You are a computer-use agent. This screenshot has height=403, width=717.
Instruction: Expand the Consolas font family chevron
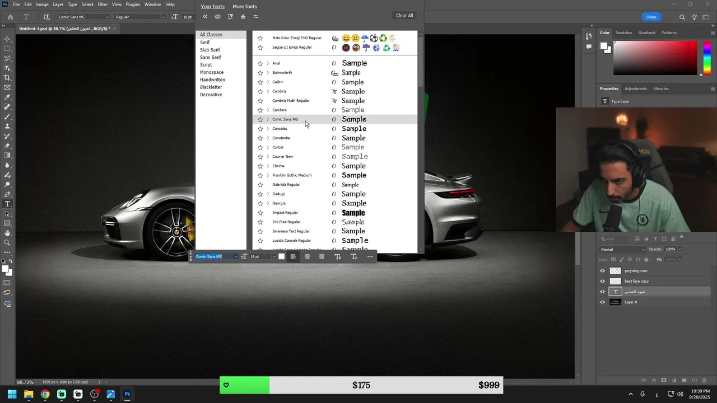pos(268,129)
